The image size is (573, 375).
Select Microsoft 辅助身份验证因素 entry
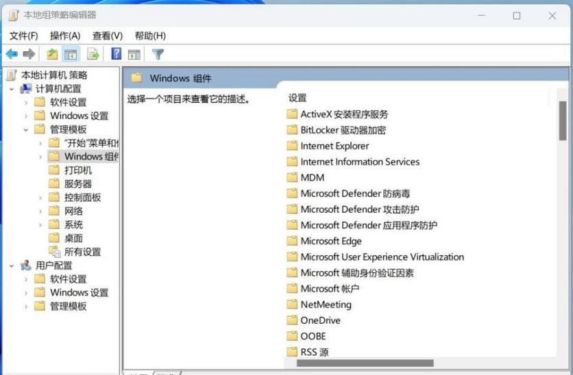tap(357, 273)
